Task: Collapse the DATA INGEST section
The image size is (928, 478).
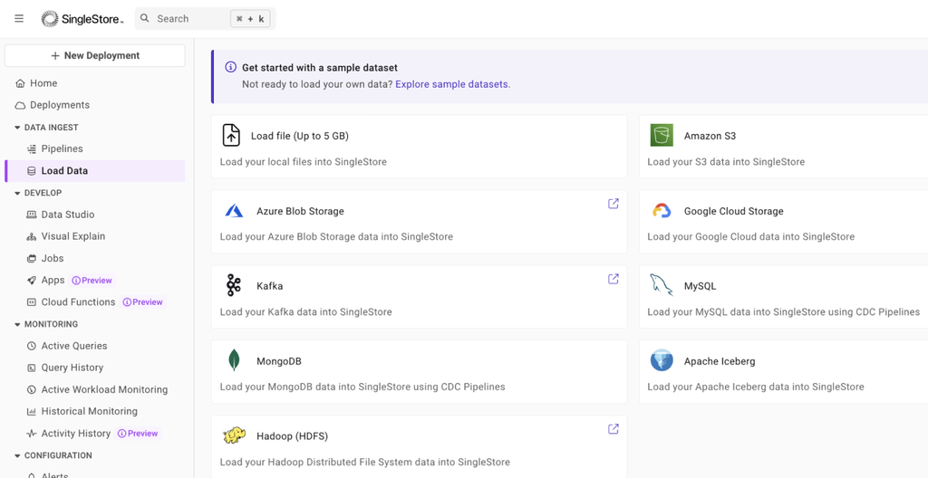Action: pos(46,127)
